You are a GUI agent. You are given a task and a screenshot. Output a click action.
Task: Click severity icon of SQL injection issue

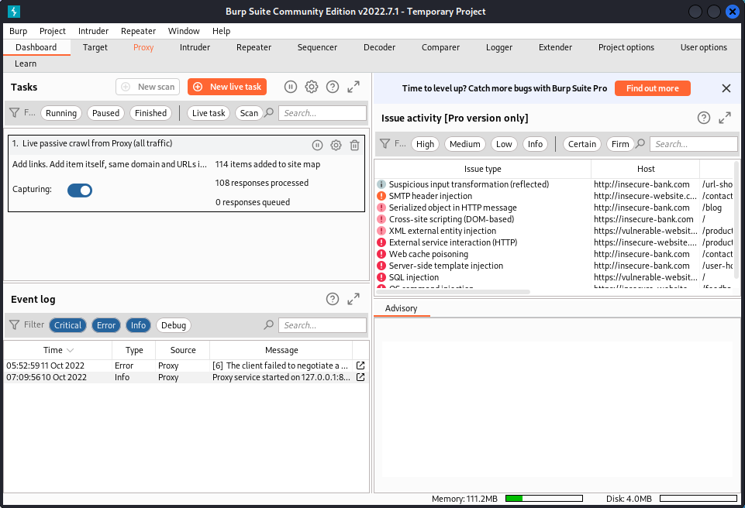381,277
